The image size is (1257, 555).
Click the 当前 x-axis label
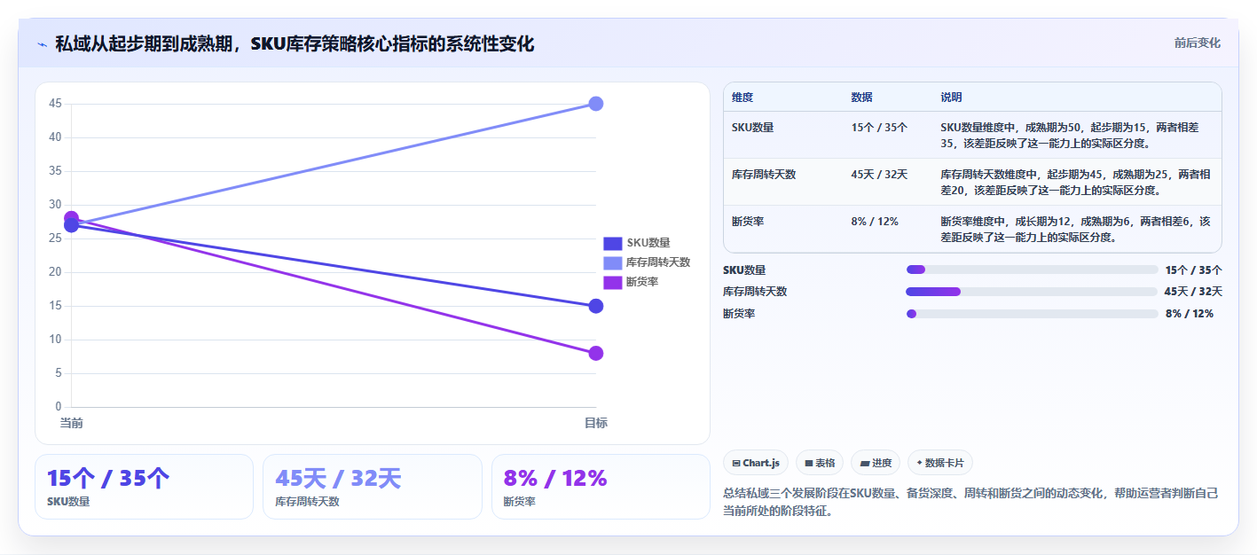pyautogui.click(x=72, y=423)
